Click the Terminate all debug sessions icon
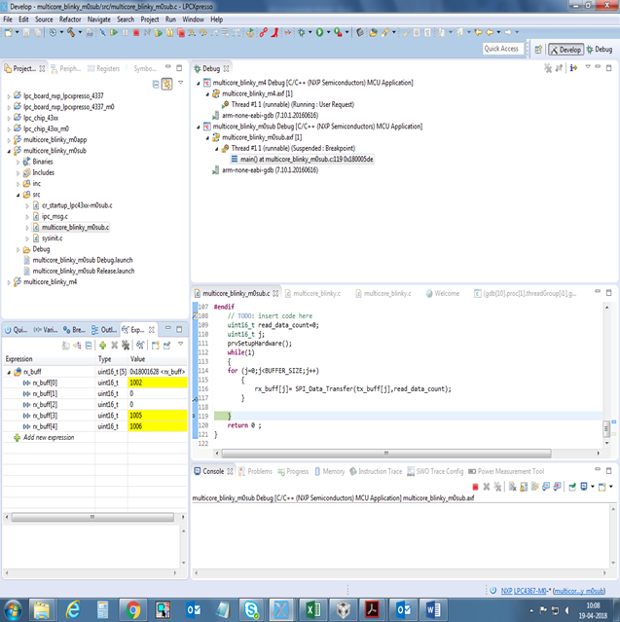The width and height of the screenshot is (620, 622). pos(181,33)
